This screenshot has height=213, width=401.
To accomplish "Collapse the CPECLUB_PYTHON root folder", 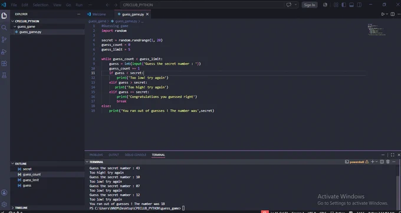I will point(12,21).
